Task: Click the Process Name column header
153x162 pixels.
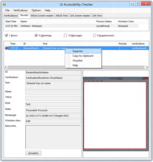Action: point(106,21)
